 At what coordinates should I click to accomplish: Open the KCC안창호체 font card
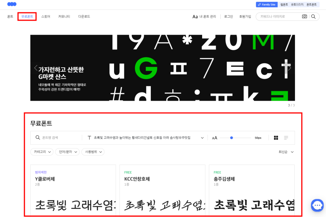(x=162, y=190)
